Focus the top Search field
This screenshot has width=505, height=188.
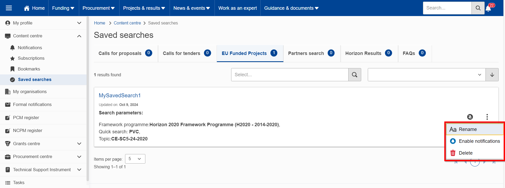447,8
